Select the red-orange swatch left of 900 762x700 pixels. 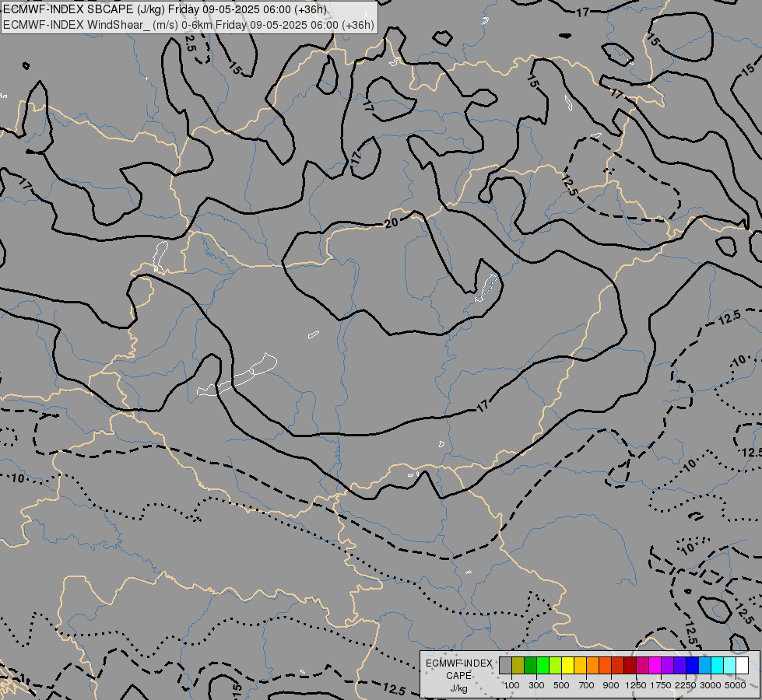coord(606,666)
